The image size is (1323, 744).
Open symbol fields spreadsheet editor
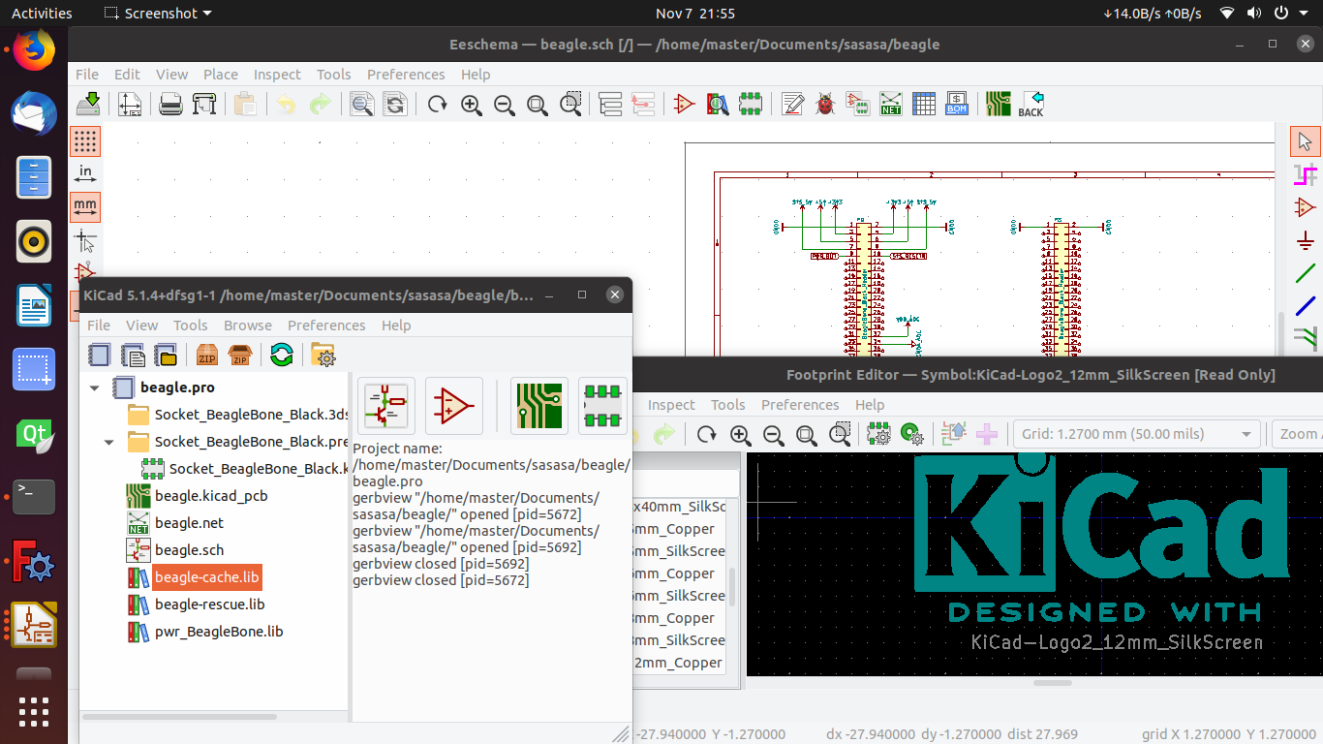point(924,104)
